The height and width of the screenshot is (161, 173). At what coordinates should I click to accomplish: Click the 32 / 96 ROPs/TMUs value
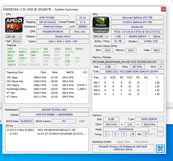tap(118, 41)
